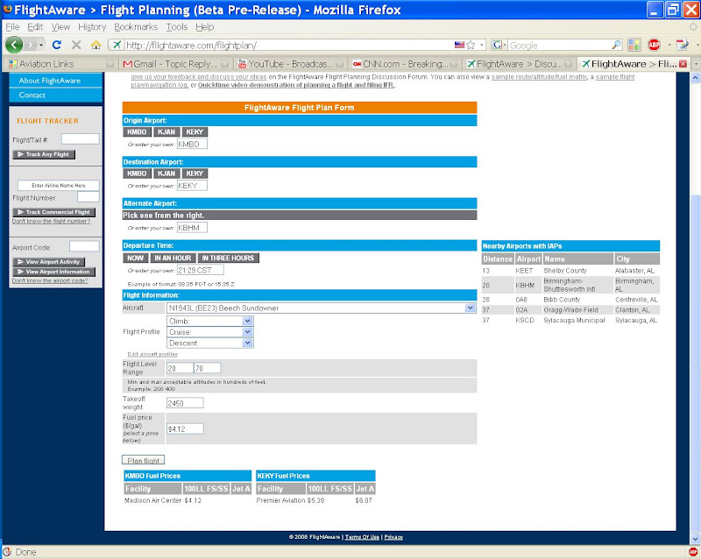701x559 pixels.
Task: Open the tab list dropdown arrow
Action: tap(696, 64)
